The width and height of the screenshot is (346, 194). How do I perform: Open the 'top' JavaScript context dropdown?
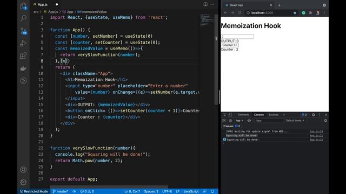pos(239,121)
